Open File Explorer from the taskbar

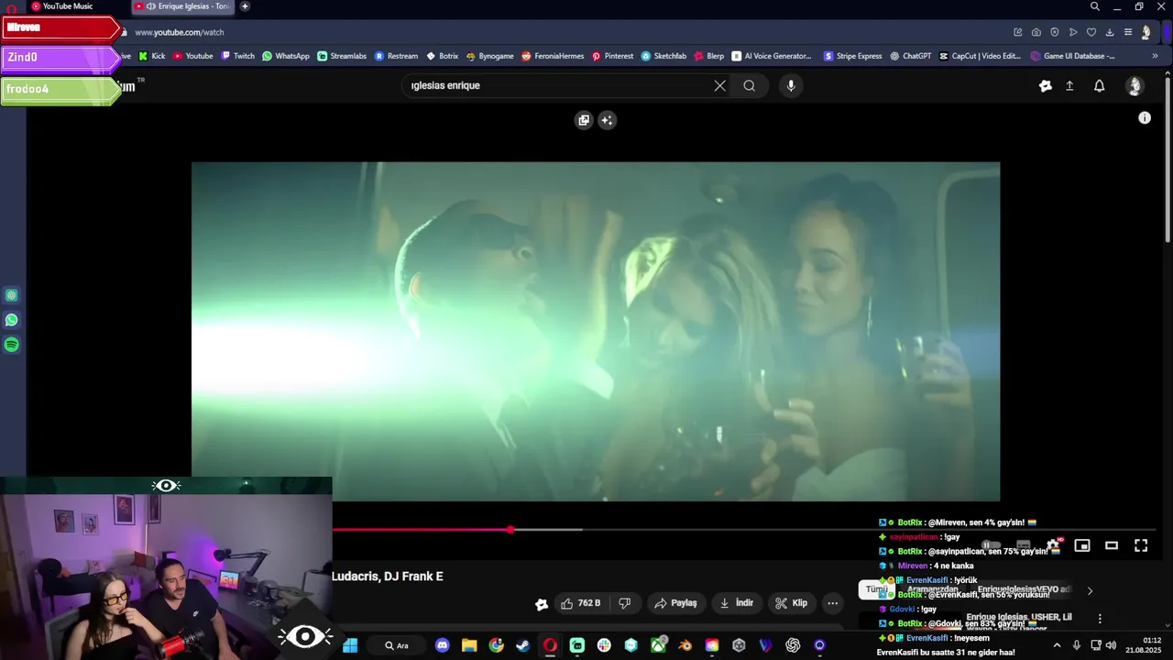tap(469, 645)
